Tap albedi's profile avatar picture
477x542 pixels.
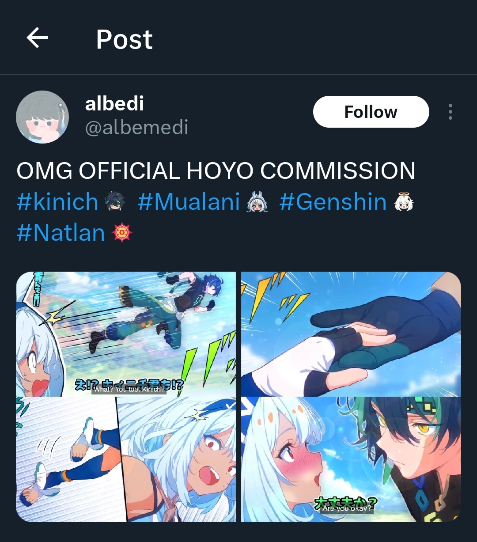click(x=42, y=117)
